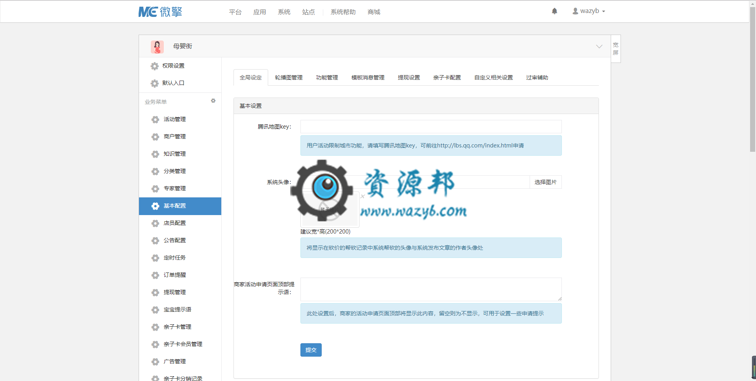The width and height of the screenshot is (756, 381).
Task: Click the 定时任务 gear icon
Action: (156, 258)
